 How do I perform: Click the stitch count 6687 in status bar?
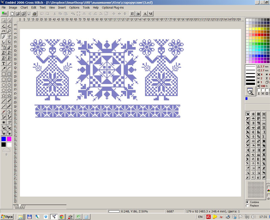pos(170,211)
